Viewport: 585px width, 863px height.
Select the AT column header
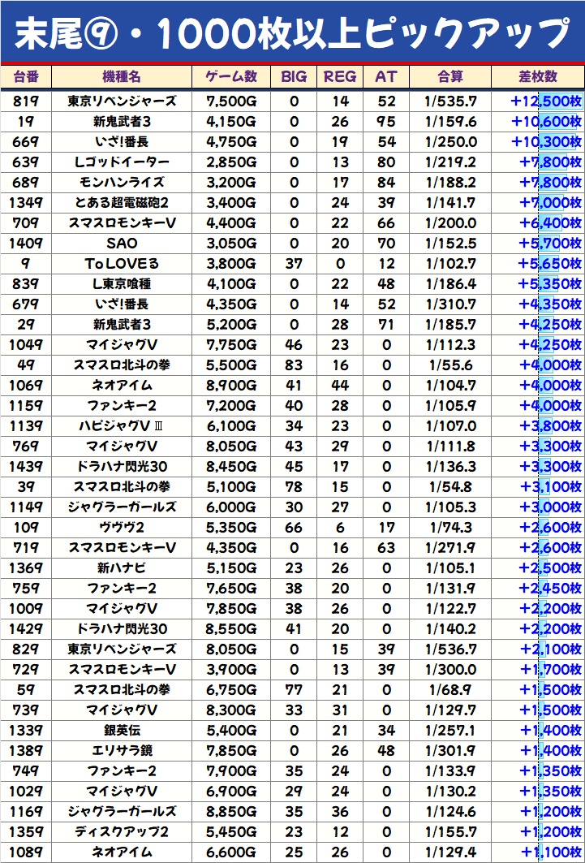[x=386, y=76]
